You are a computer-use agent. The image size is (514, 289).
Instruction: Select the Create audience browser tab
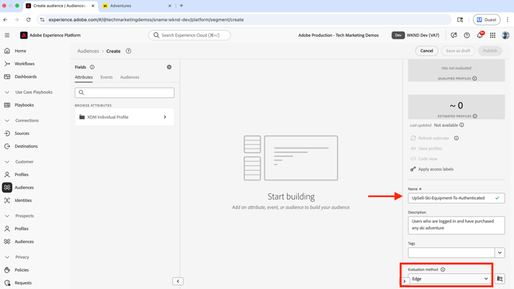pos(60,5)
